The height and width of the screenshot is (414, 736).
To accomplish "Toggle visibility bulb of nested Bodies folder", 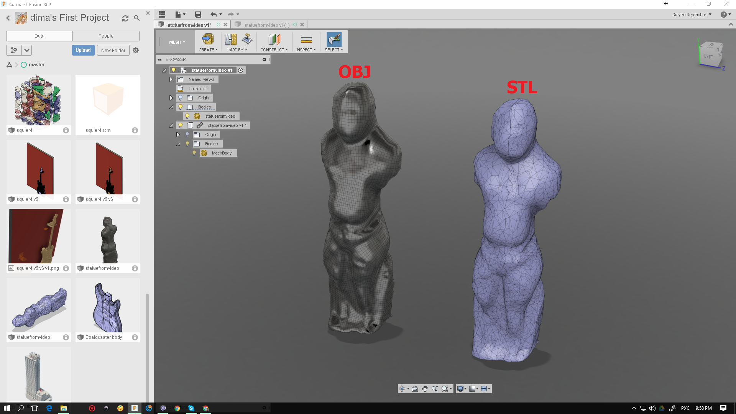I will [x=187, y=144].
